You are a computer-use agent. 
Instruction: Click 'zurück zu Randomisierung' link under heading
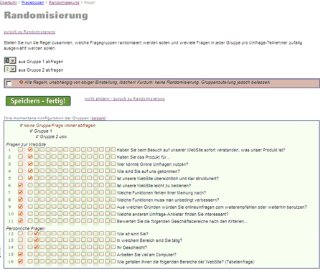[x=29, y=32]
